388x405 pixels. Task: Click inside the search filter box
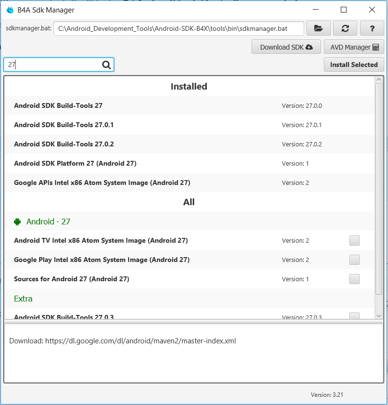[53, 64]
